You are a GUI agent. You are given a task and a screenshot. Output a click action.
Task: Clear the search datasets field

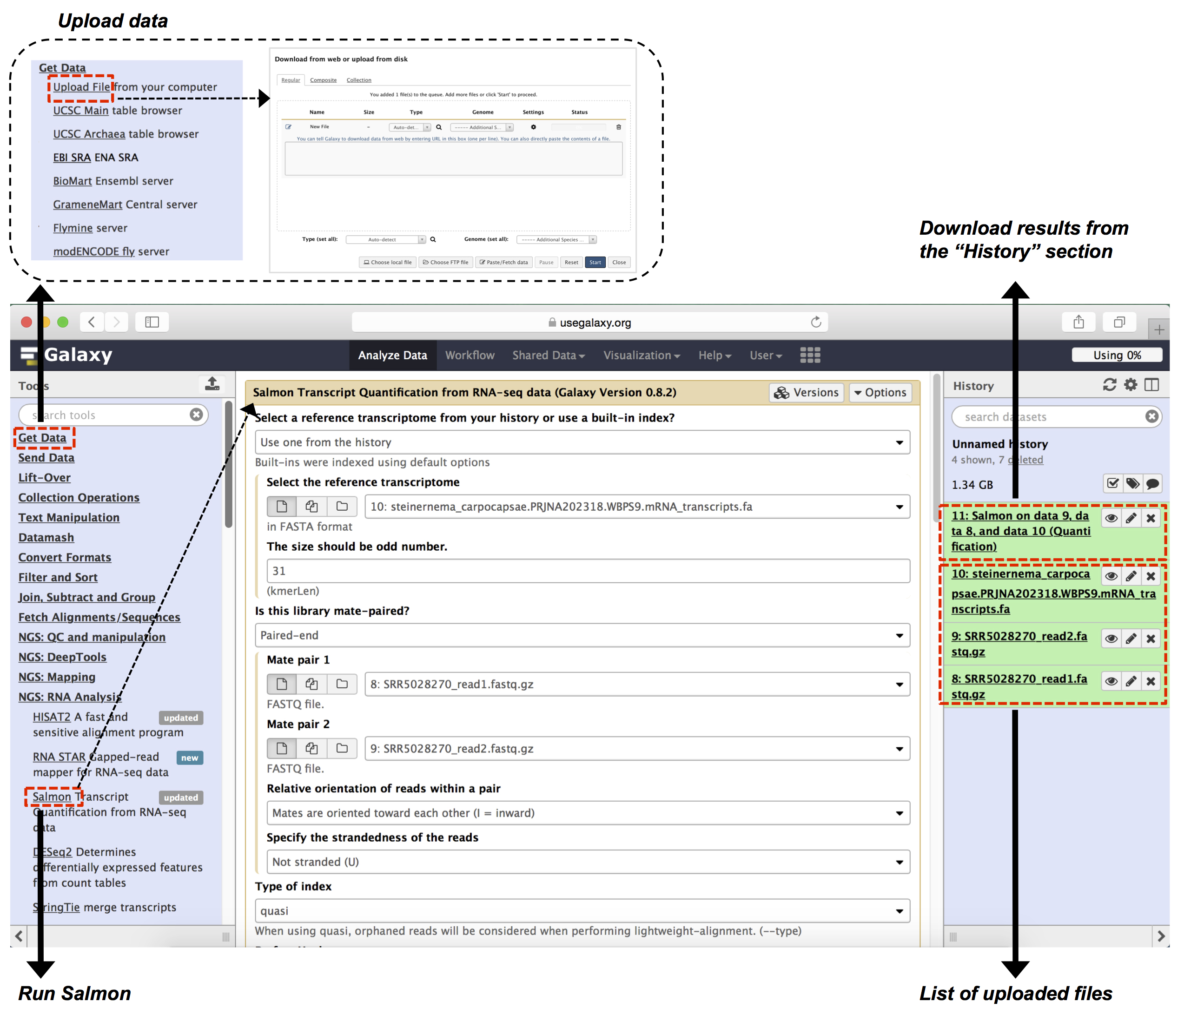[x=1151, y=416]
